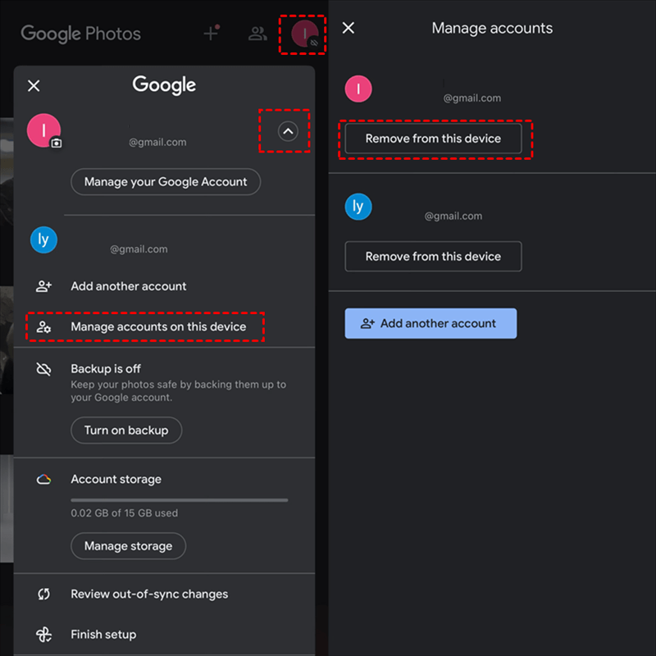Open Manage storage
This screenshot has width=656, height=656.
pyautogui.click(x=128, y=546)
